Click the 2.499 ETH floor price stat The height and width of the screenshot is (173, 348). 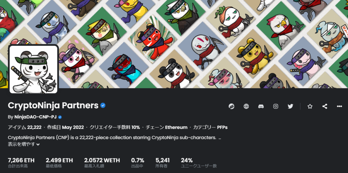click(x=59, y=163)
